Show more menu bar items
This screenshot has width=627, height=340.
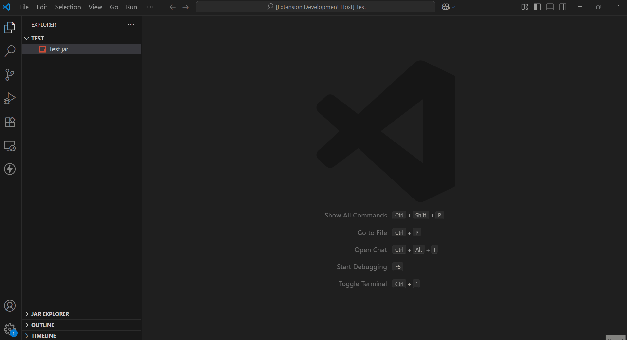click(150, 7)
